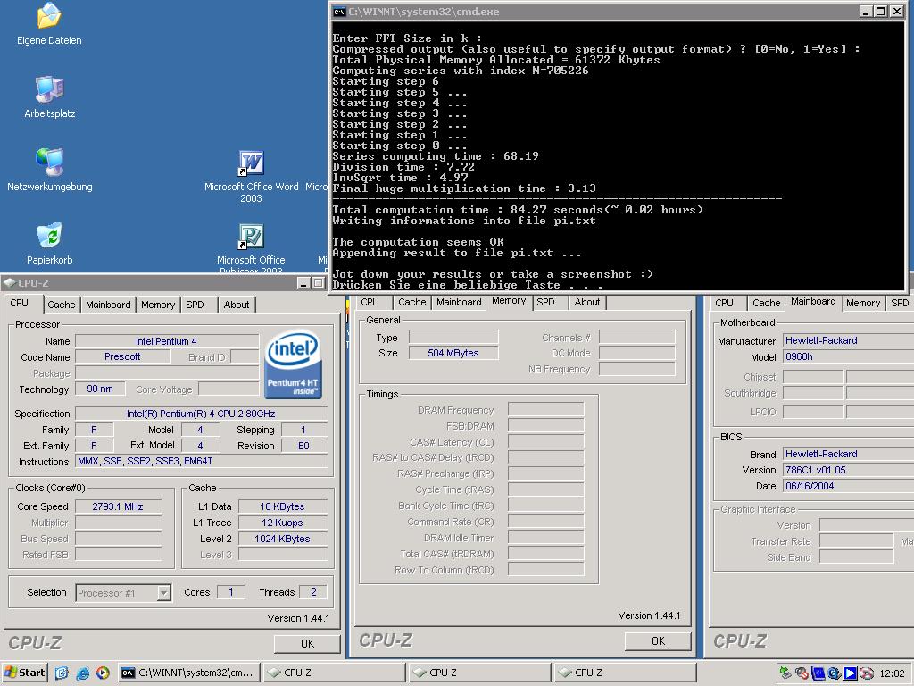Click the second system tray icon
This screenshot has width=914, height=686.
point(802,673)
